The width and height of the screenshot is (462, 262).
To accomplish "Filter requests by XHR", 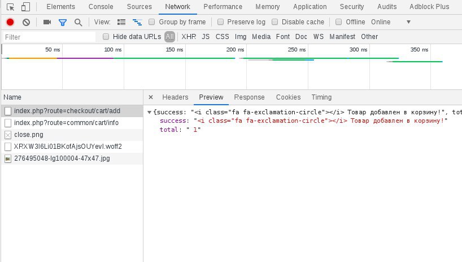I will pos(189,37).
